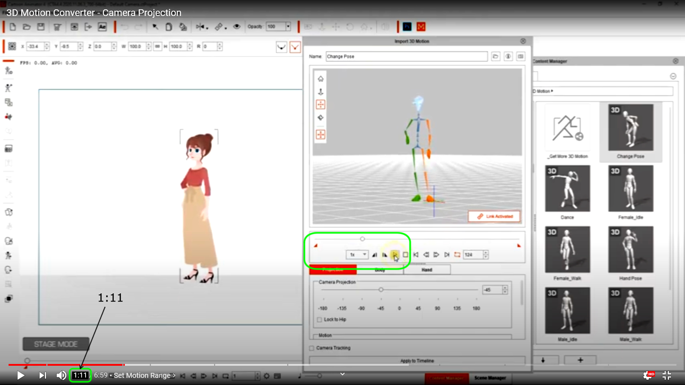Open the Opacity dropdown arrow

(x=288, y=26)
